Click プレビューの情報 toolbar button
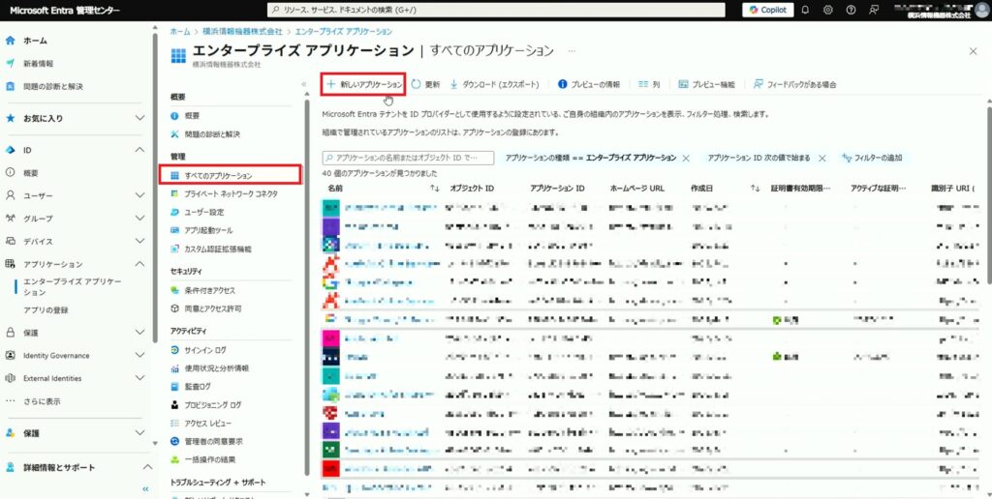Viewport: 992px width, 499px height. click(x=589, y=84)
